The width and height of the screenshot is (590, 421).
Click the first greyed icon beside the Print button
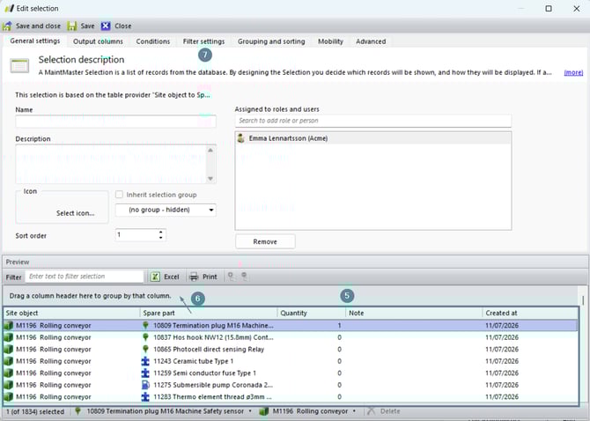[232, 277]
